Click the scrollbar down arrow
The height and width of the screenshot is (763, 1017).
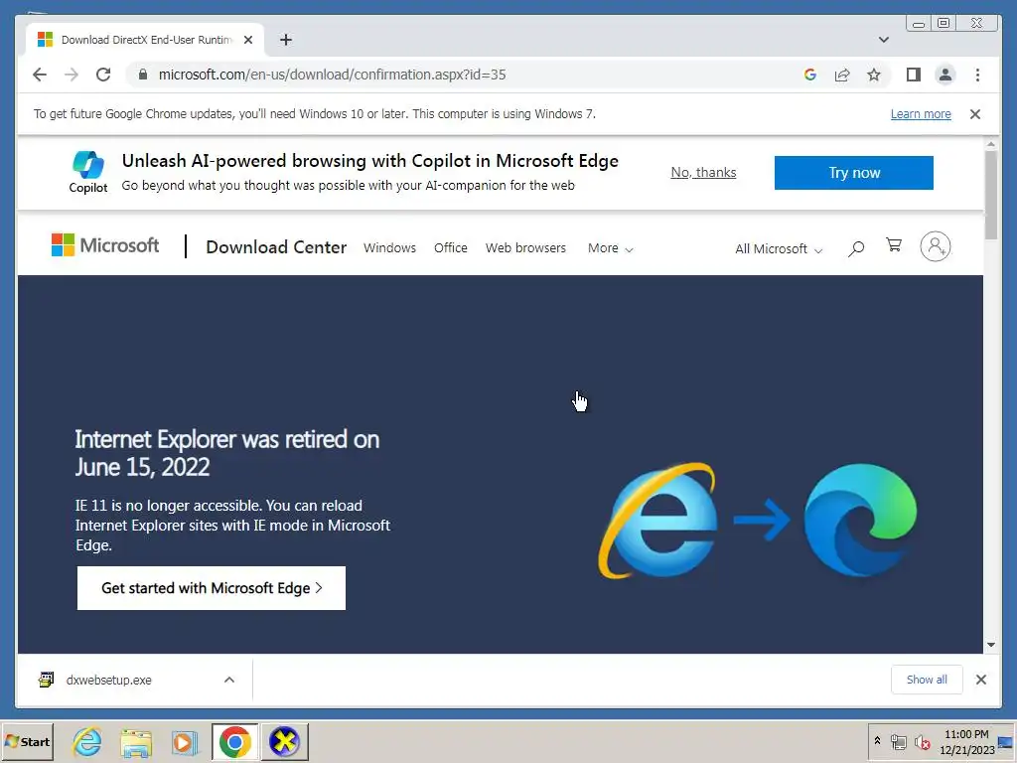(x=990, y=645)
